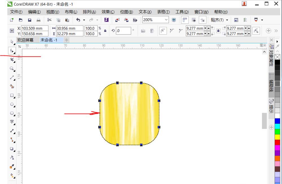The height and width of the screenshot is (184, 282).
Task: Toggle the corner radius lock button
Action: tap(218, 31)
